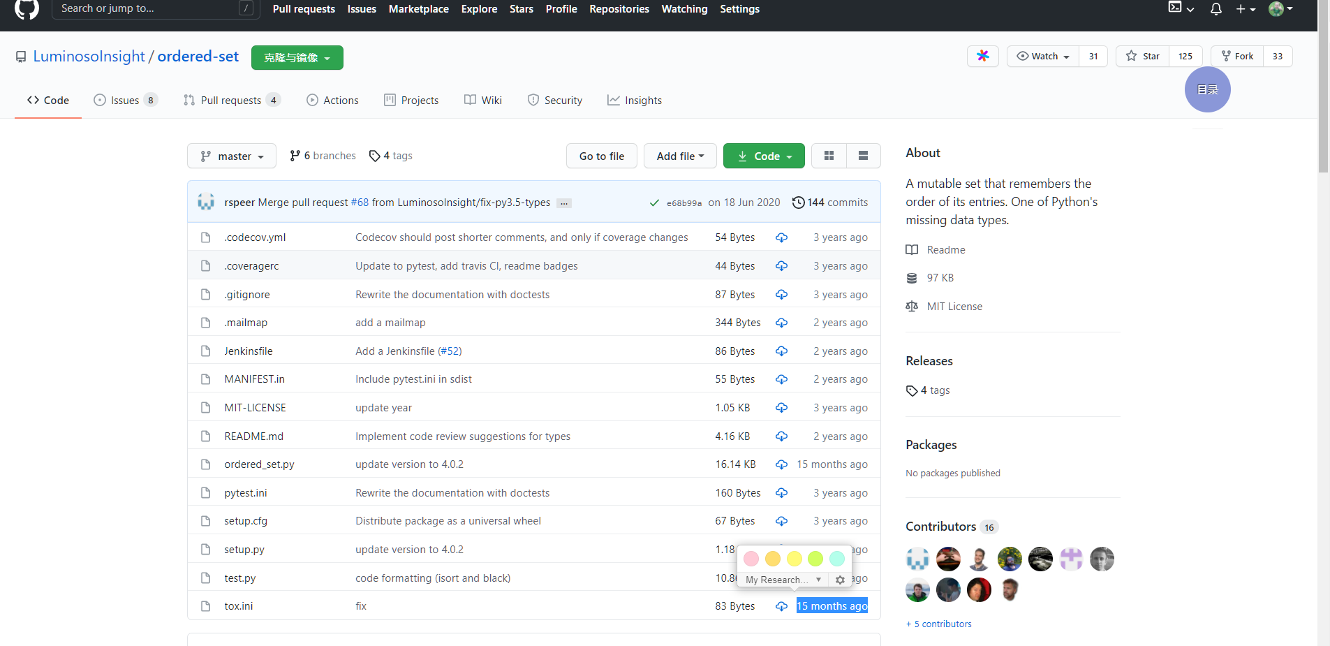
Task: Expand the My Research dropdown
Action: [x=783, y=580]
